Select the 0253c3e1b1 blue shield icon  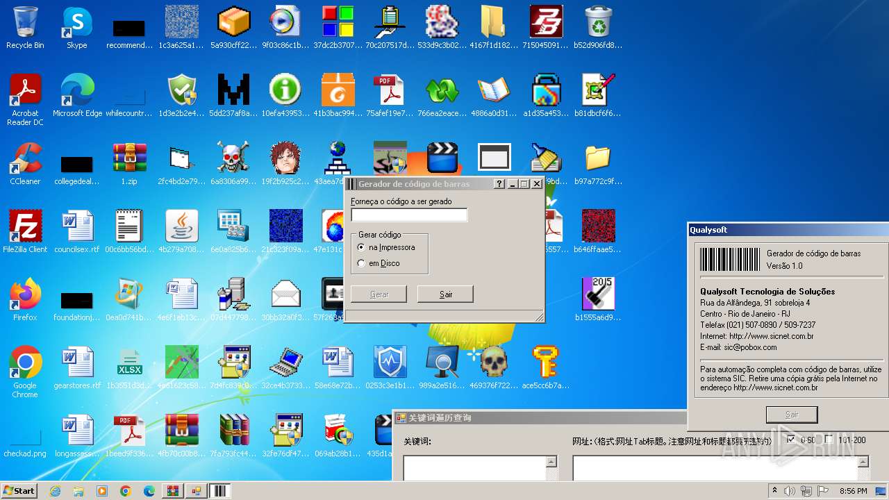[x=390, y=368]
